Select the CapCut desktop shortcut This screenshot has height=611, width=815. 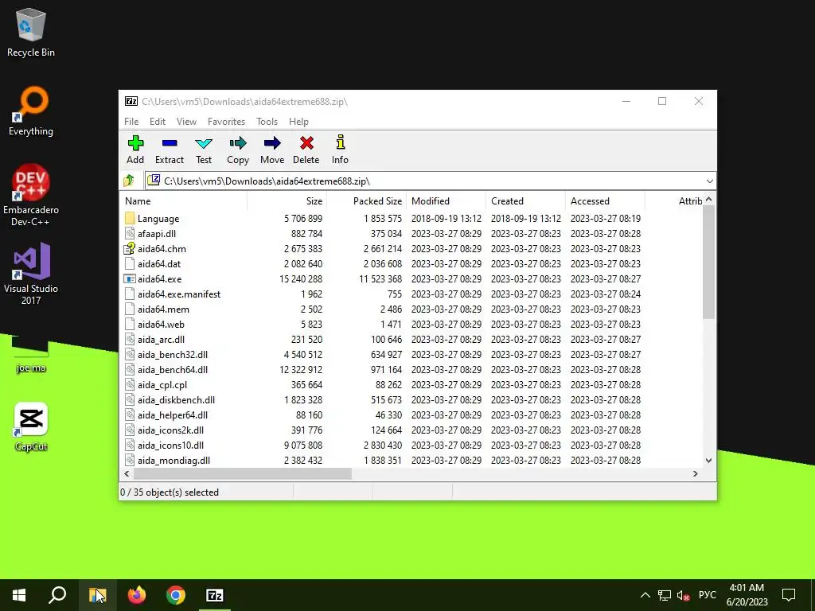coord(31,426)
